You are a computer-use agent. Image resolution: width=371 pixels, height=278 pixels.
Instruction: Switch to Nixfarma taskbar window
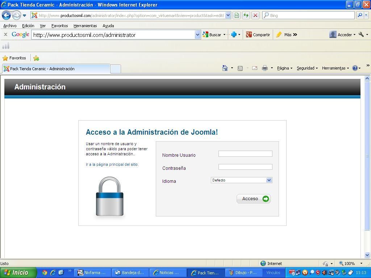[x=92, y=273]
